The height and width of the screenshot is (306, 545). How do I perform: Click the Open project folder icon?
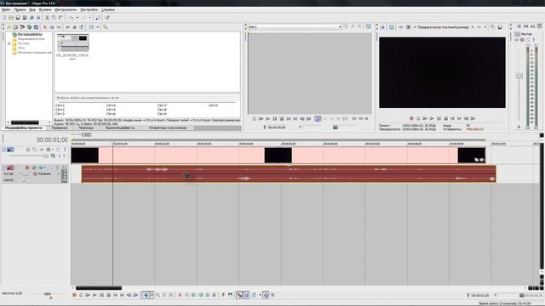(x=11, y=18)
